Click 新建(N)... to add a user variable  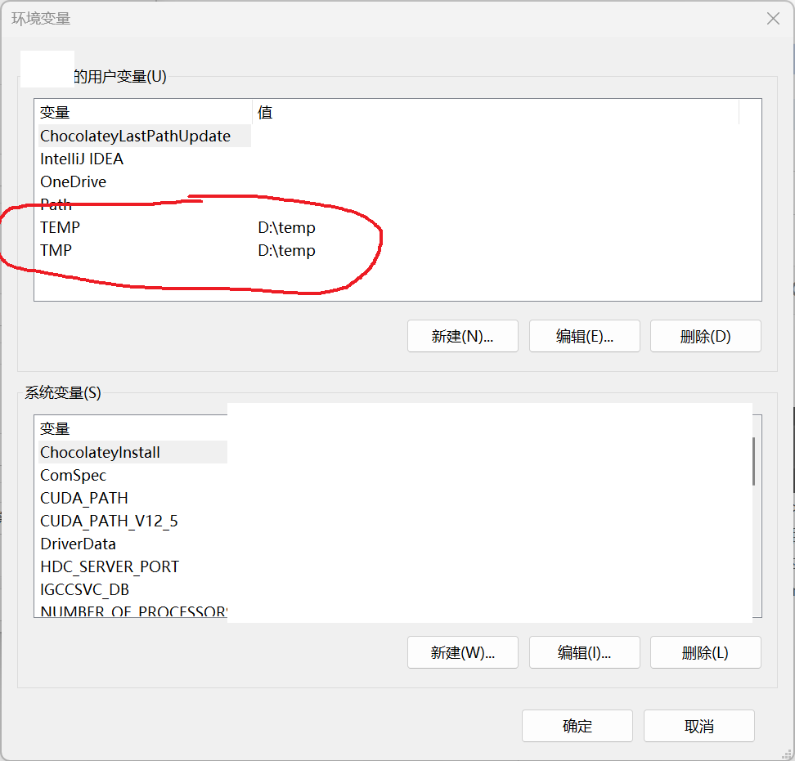(462, 336)
